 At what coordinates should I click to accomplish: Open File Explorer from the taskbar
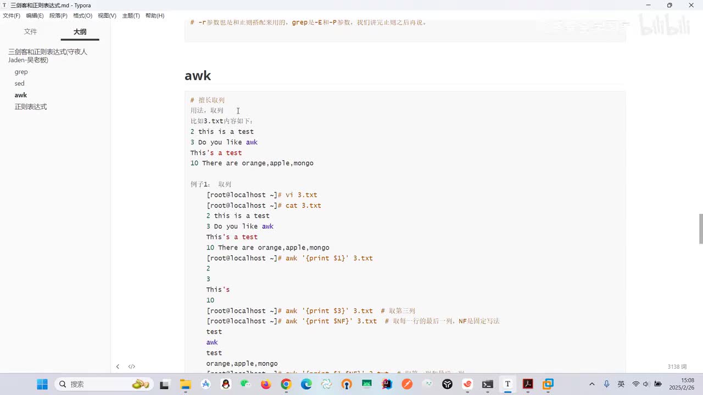(185, 384)
